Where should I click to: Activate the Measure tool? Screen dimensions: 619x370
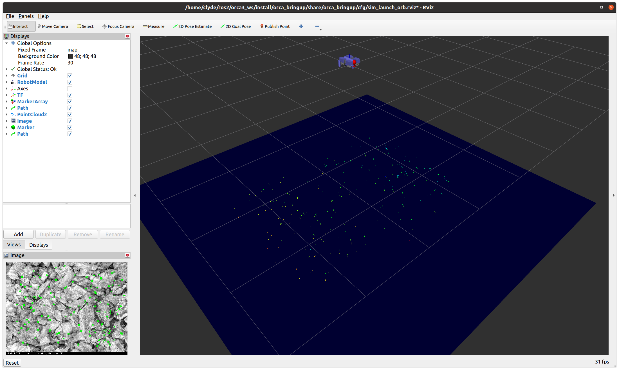(154, 26)
